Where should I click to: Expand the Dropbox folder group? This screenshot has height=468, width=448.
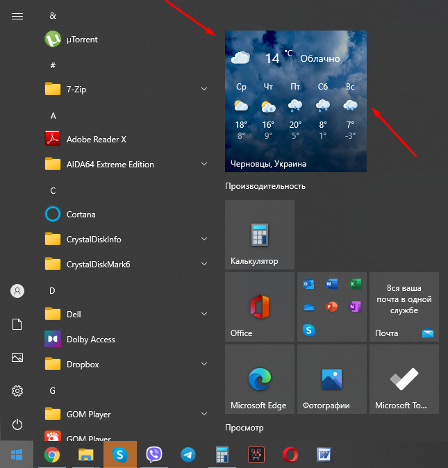coord(204,364)
